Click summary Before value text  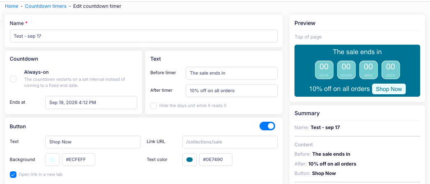tap(331, 154)
